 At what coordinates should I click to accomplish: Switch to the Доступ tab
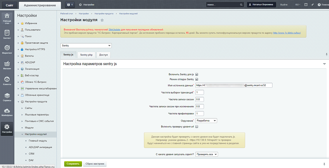coord(103,55)
